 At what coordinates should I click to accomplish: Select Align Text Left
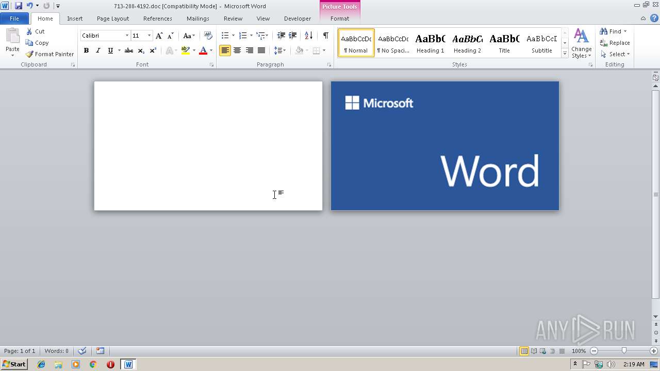pos(225,50)
